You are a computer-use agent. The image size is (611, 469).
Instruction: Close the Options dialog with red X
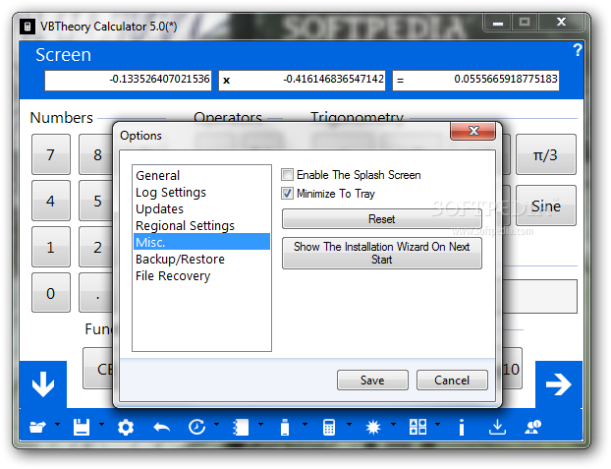coord(473,131)
